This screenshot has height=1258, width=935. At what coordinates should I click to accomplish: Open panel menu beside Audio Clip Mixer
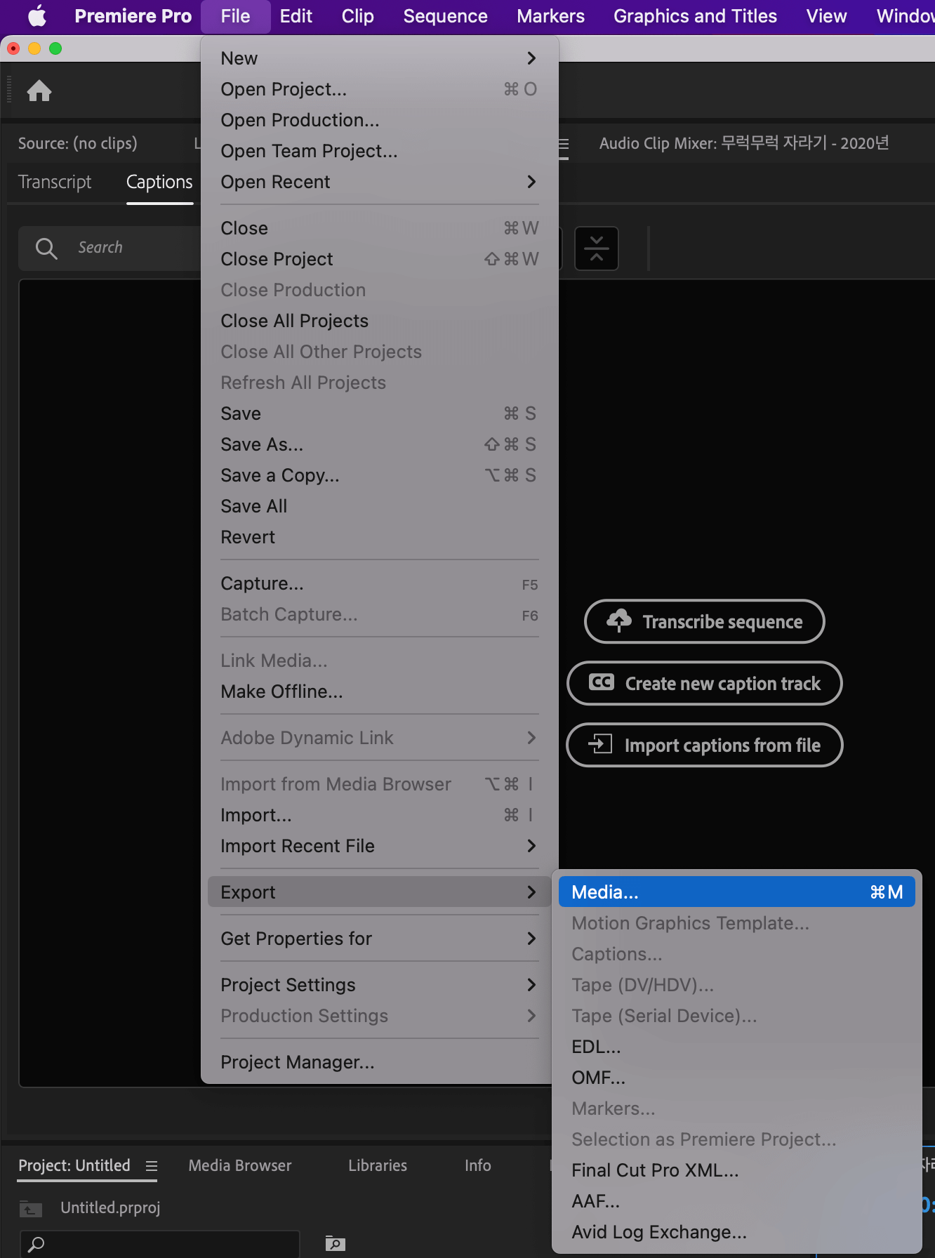coord(563,145)
